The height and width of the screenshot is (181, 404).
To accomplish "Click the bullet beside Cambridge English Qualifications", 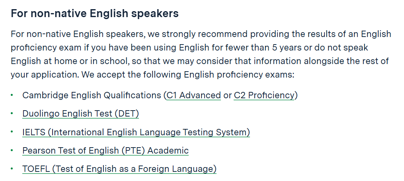I will 12,95.
